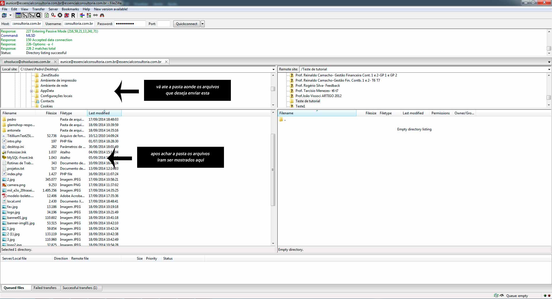The image size is (552, 299).
Task: Toggle the local directory tree view
Action: (25, 15)
